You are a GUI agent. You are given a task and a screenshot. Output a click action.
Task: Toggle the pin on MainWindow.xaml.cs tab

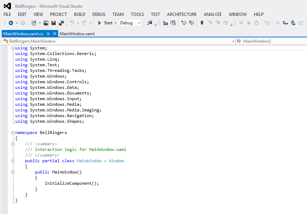click(x=48, y=34)
